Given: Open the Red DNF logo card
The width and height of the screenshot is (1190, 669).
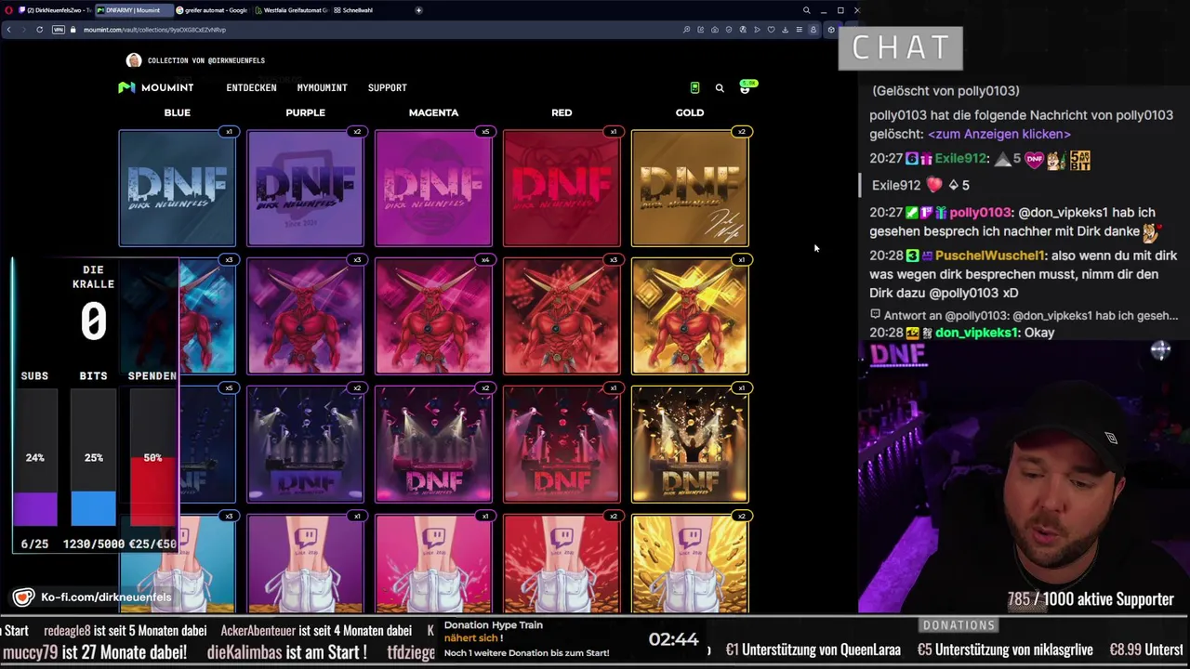Looking at the screenshot, I should click(562, 189).
